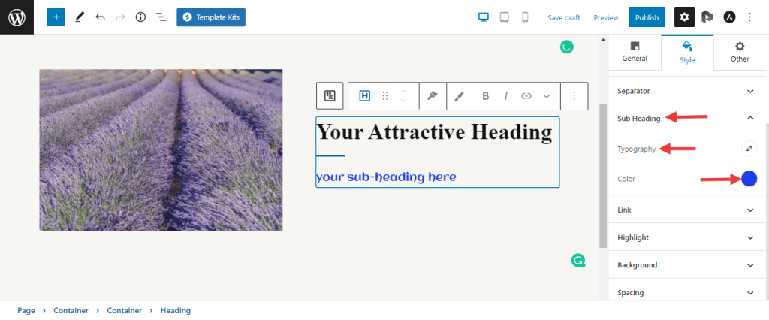769x320 pixels.
Task: Click the WordPress logo icon
Action: 17,17
